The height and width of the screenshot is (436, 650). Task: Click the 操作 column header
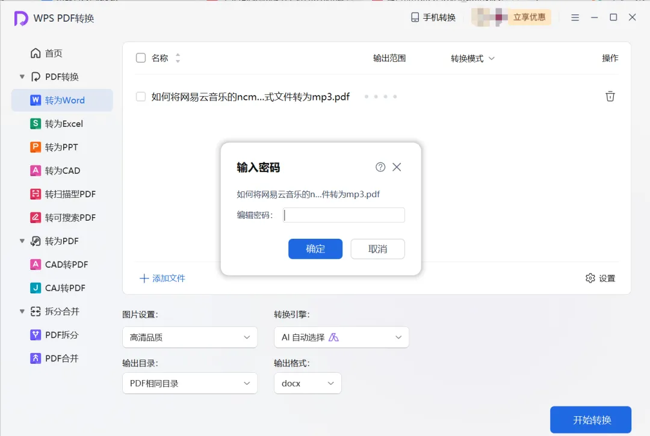pos(610,58)
